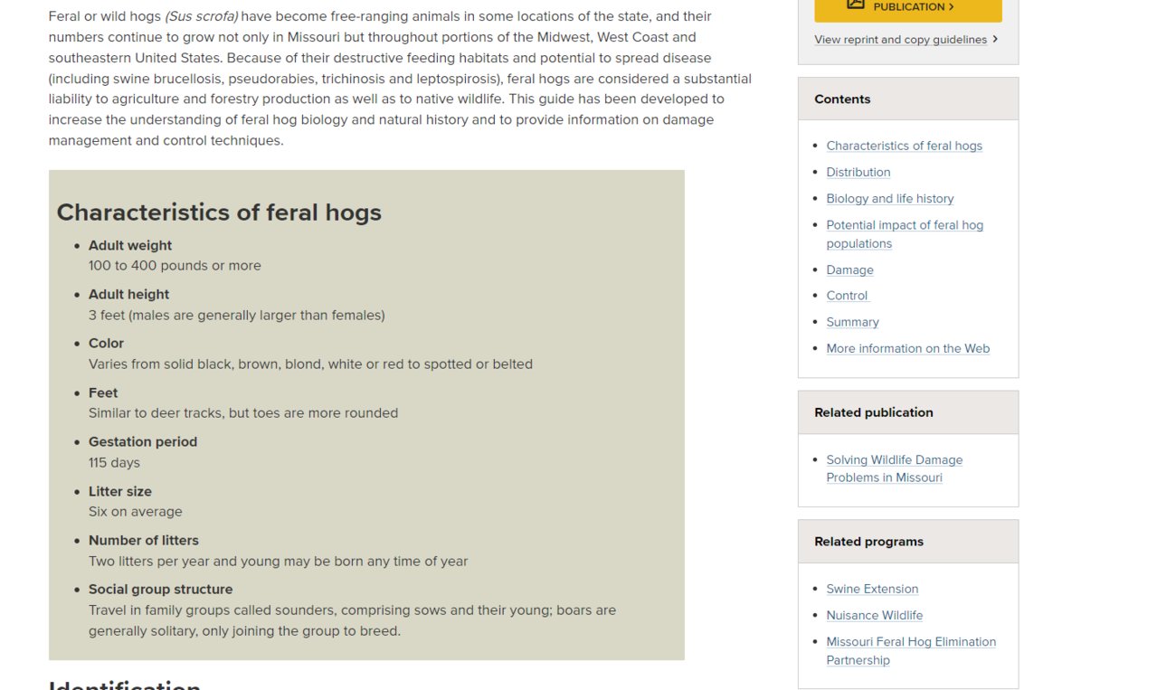Click the image icon on Publication button
1157x690 pixels.
tap(855, 5)
